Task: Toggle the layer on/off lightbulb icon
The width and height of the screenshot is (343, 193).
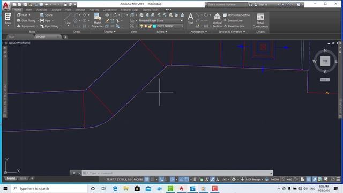Action: 141,26
